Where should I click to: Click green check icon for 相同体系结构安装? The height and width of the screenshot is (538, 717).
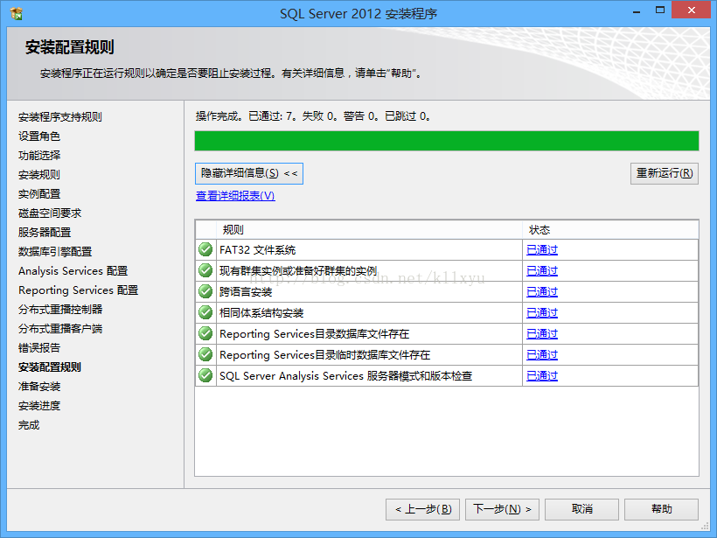pyautogui.click(x=205, y=312)
